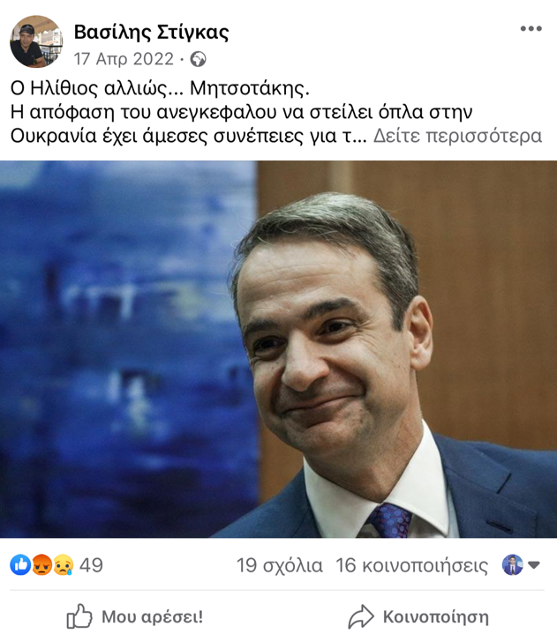Click the angry reaction emoji

tap(42, 564)
